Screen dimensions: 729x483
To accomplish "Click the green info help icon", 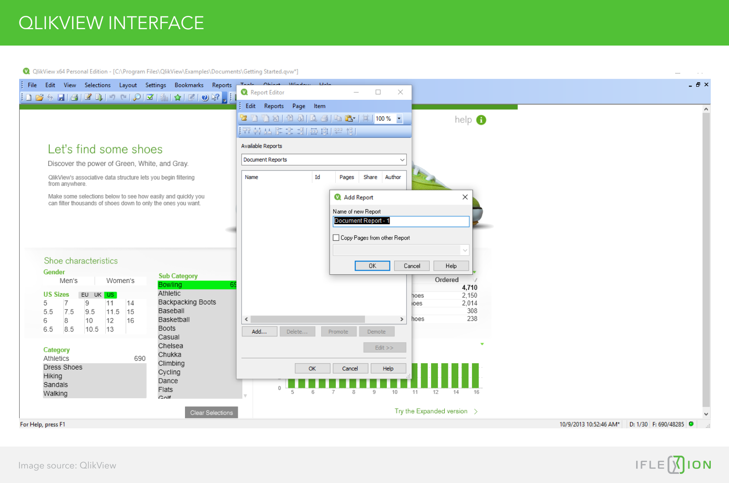I will 481,120.
